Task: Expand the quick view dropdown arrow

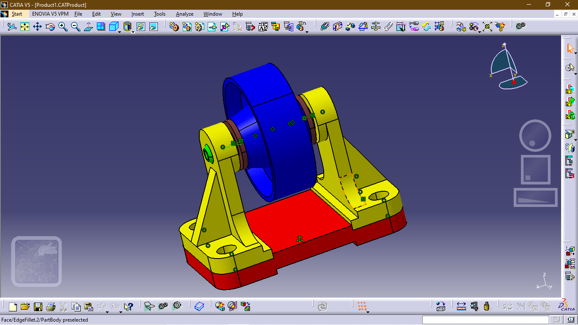Action: click(119, 33)
